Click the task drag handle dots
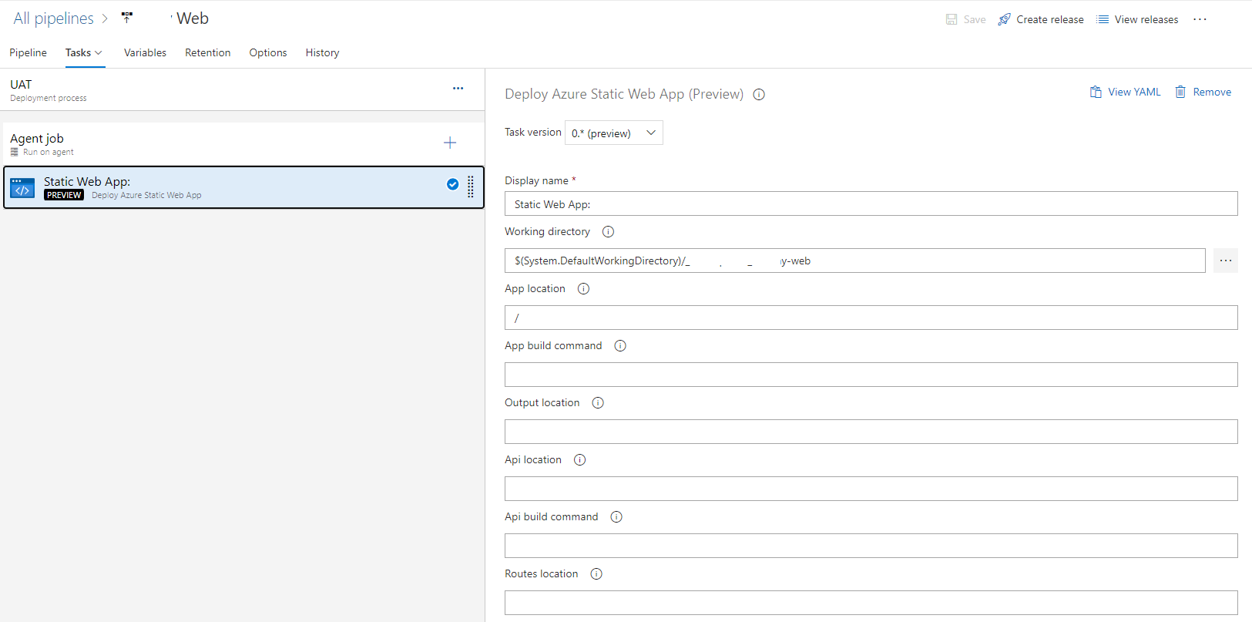The width and height of the screenshot is (1252, 622). click(x=471, y=187)
